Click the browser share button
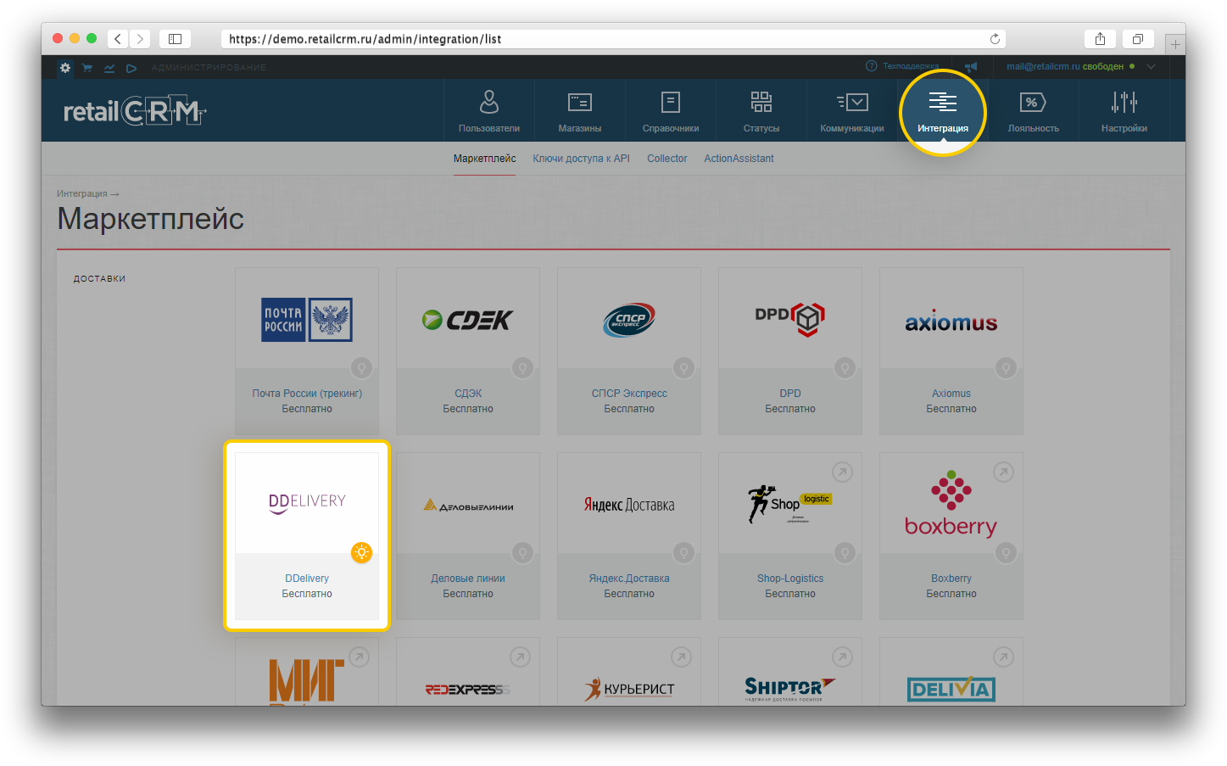This screenshot has height=766, width=1227. coord(1100,39)
